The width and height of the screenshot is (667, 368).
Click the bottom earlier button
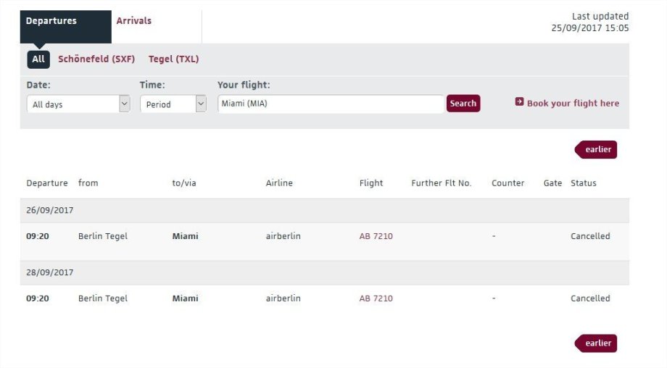click(597, 343)
